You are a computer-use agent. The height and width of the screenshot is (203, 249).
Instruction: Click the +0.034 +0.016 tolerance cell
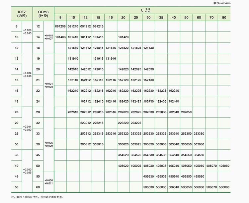(x=27, y=75)
